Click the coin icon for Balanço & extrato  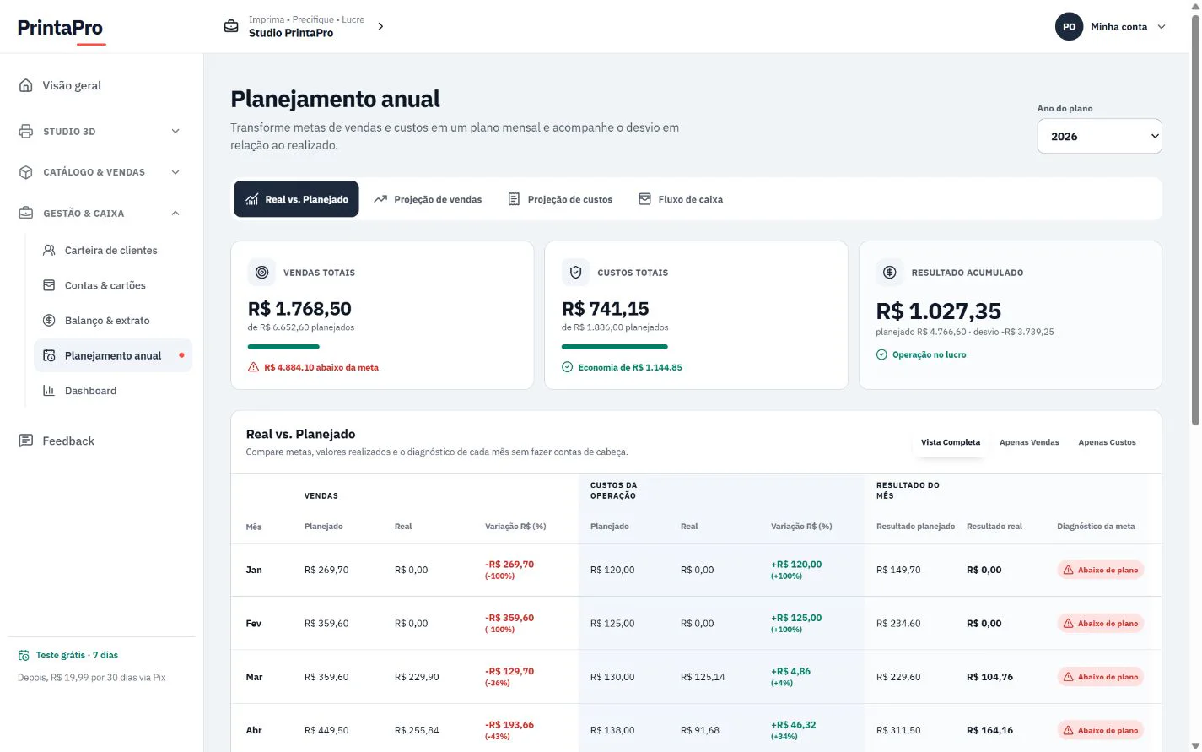pyautogui.click(x=49, y=321)
